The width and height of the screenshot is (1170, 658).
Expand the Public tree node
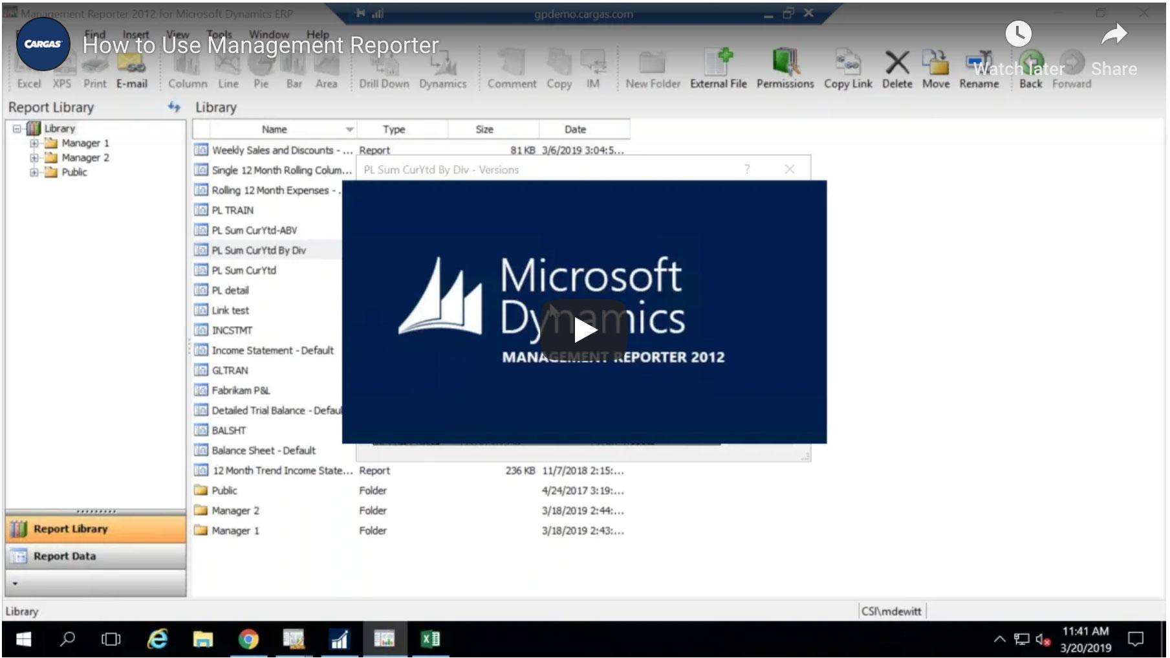click(34, 172)
